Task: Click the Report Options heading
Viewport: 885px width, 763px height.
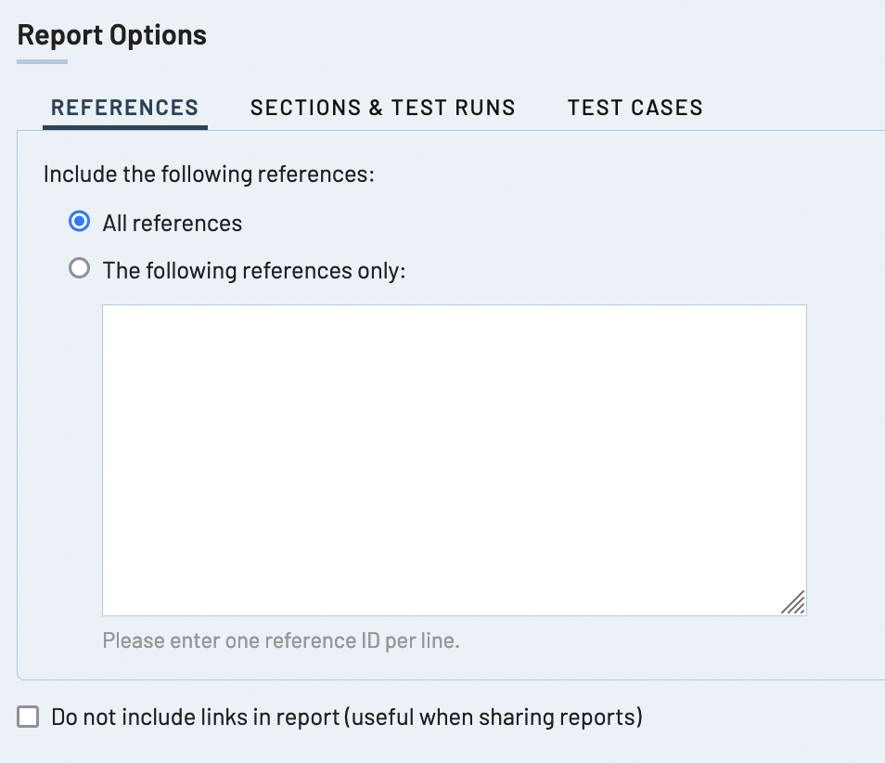Action: click(x=111, y=34)
